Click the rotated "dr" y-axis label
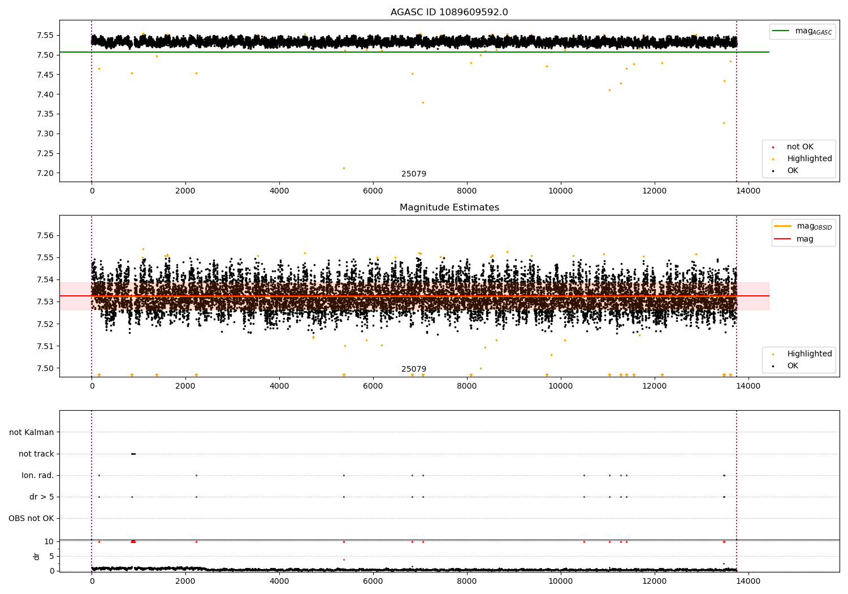848x594 pixels. [37, 556]
